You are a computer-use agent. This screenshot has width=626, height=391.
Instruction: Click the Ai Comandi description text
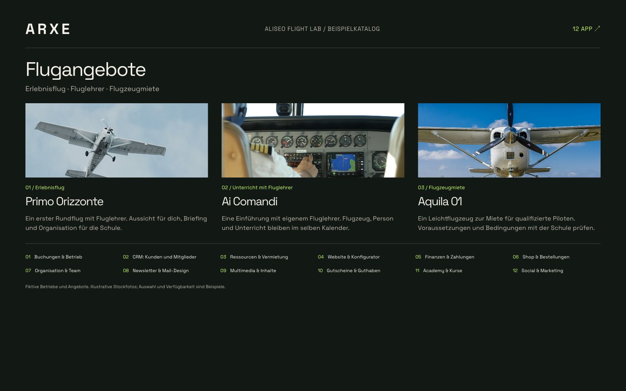[x=308, y=223]
